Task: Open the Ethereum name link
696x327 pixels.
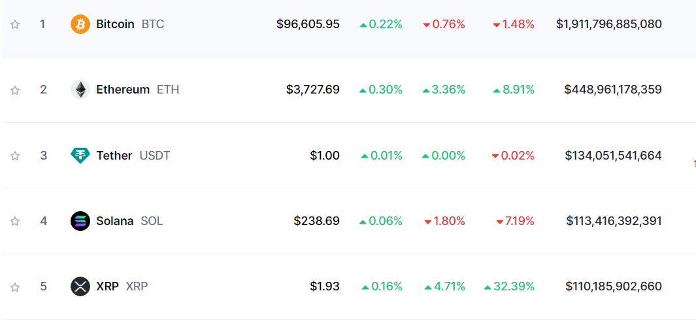Action: (123, 90)
